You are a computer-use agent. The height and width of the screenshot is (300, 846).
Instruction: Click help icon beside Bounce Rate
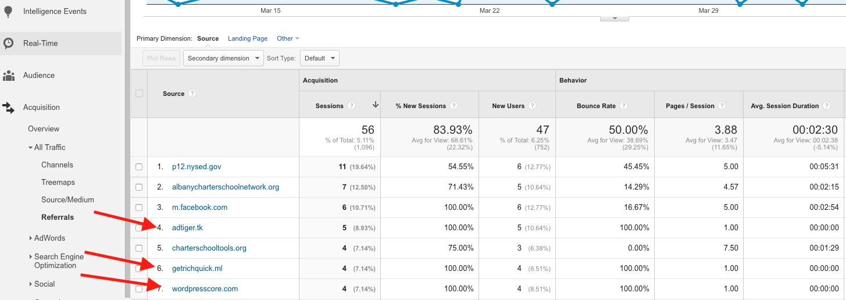pos(623,106)
